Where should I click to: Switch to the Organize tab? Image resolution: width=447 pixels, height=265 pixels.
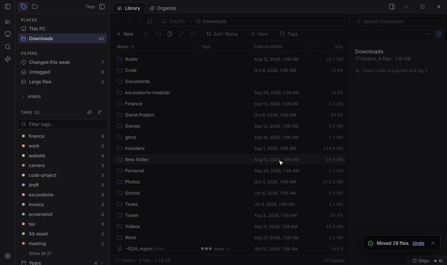[x=163, y=8]
